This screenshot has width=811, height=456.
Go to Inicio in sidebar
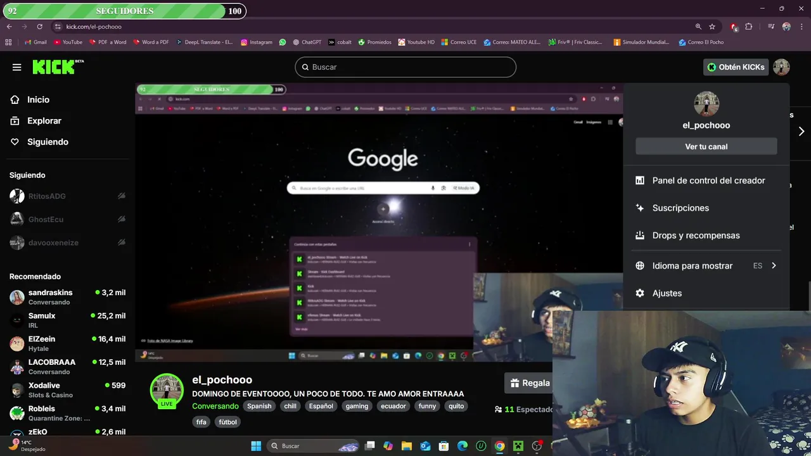38,99
